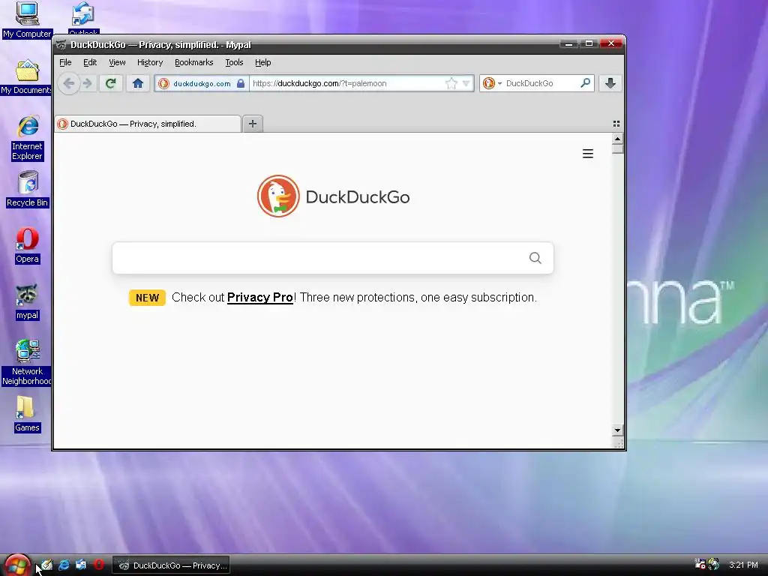The width and height of the screenshot is (768, 576).
Task: Select the My Documents desktop icon
Action: tap(26, 77)
